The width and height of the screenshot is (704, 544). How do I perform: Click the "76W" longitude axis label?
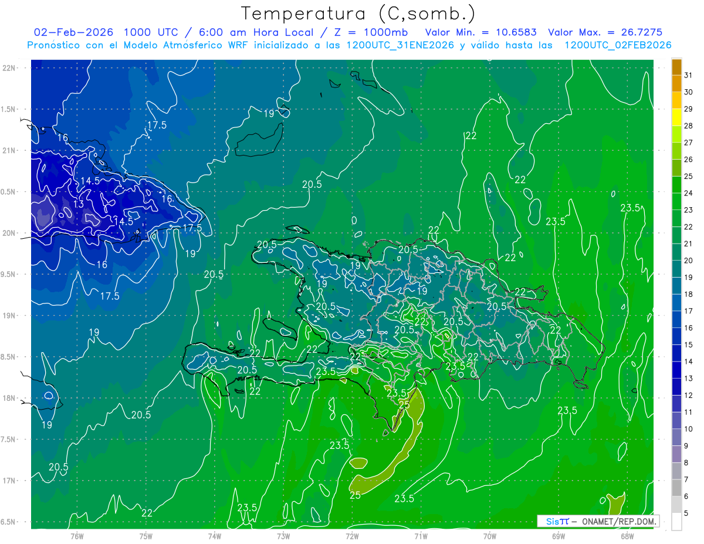point(77,536)
